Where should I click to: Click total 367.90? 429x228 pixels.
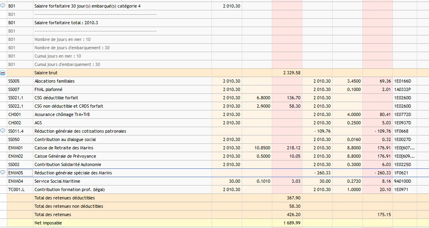[293, 198]
